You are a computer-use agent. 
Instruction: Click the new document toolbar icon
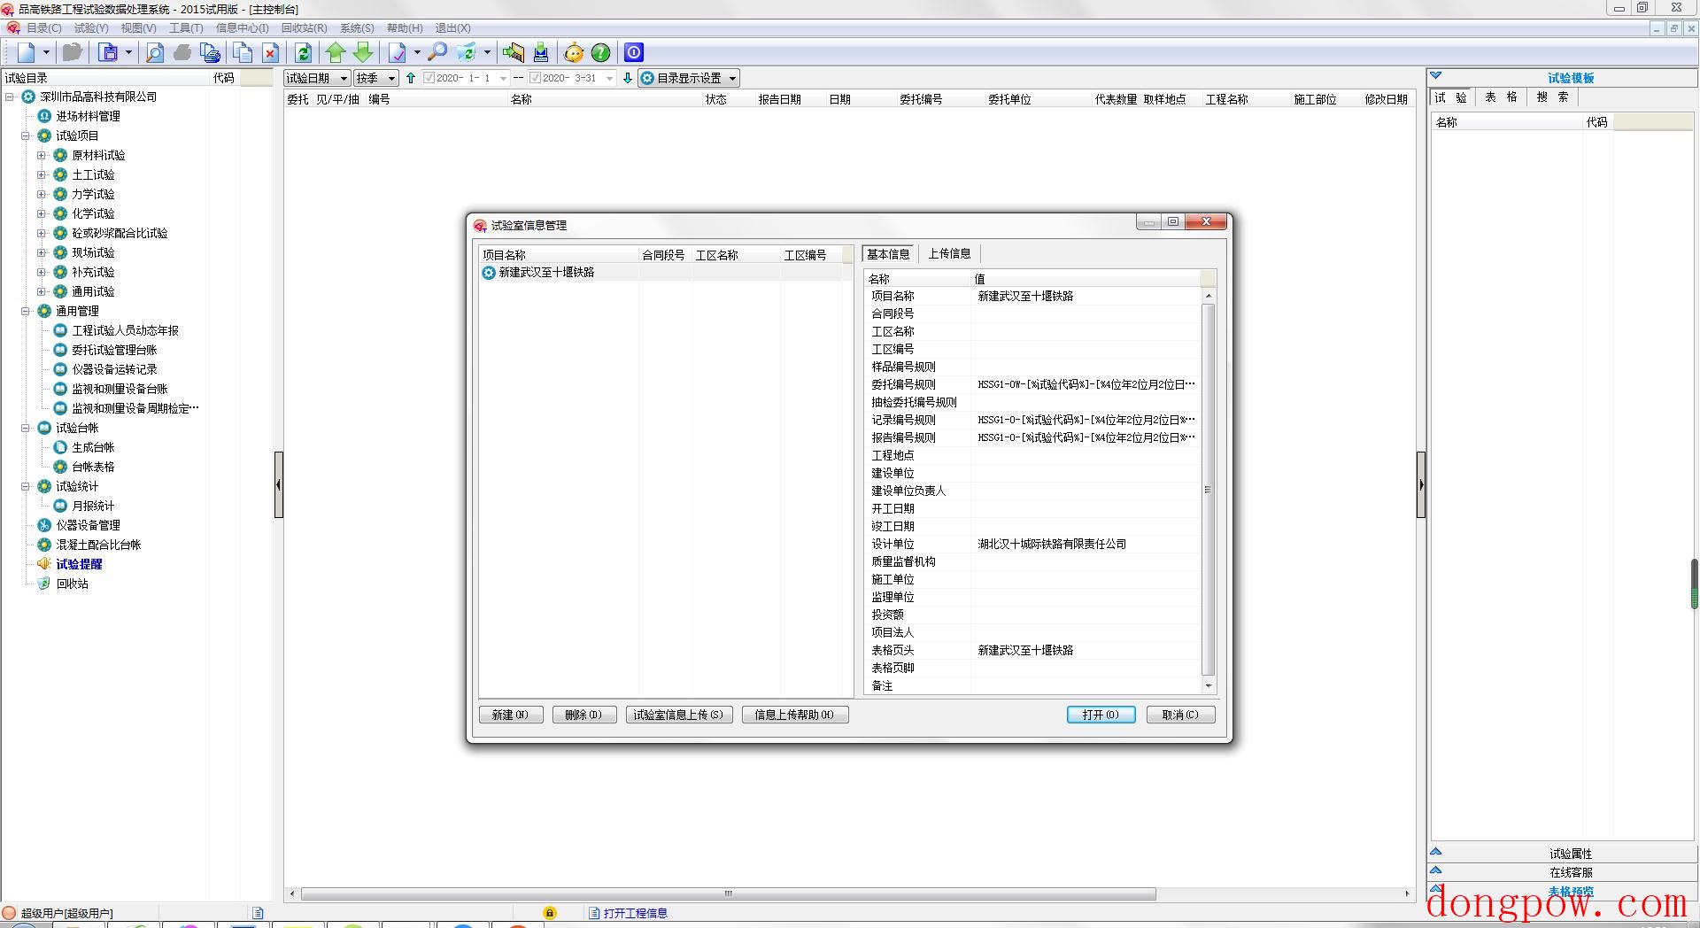[x=26, y=53]
